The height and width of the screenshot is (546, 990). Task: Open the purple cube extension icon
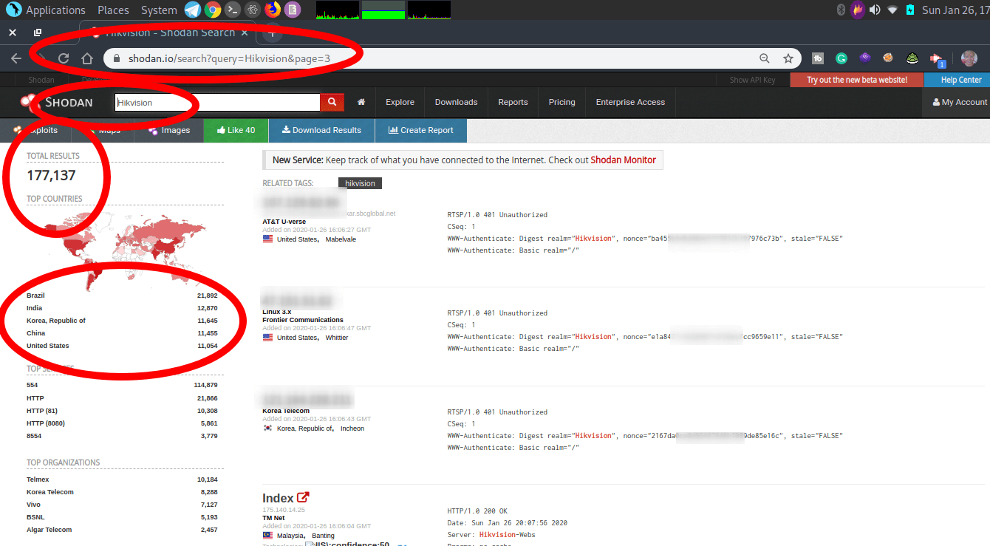864,58
